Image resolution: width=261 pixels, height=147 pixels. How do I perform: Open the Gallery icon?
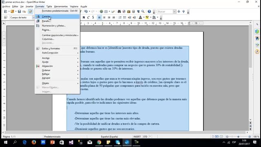coord(129,11)
